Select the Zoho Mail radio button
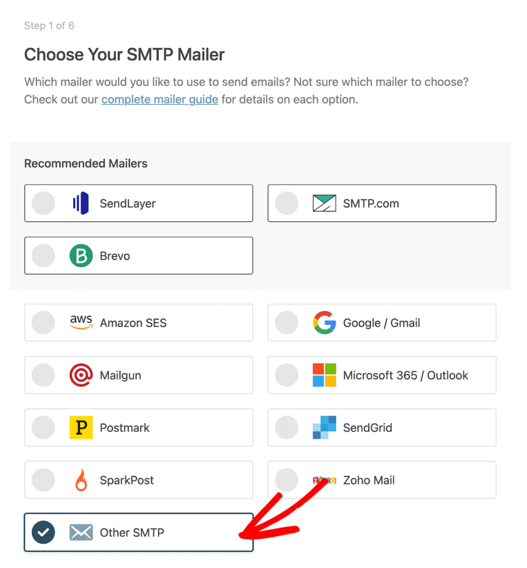 coord(286,480)
